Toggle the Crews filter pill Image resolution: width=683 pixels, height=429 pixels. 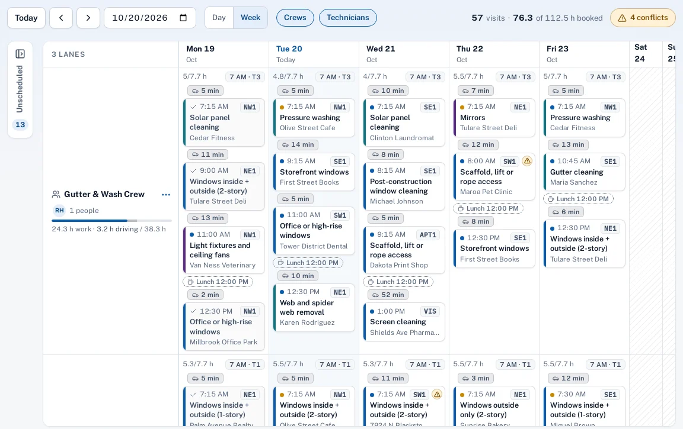pos(295,18)
